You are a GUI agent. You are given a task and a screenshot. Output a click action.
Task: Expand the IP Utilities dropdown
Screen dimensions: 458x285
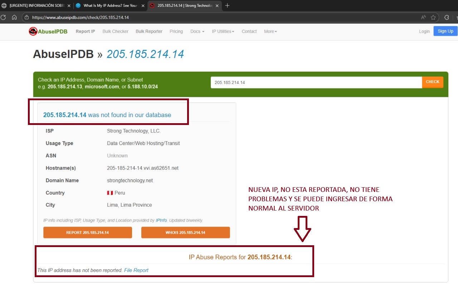click(223, 32)
